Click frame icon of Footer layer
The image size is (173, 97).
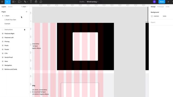(3, 49)
